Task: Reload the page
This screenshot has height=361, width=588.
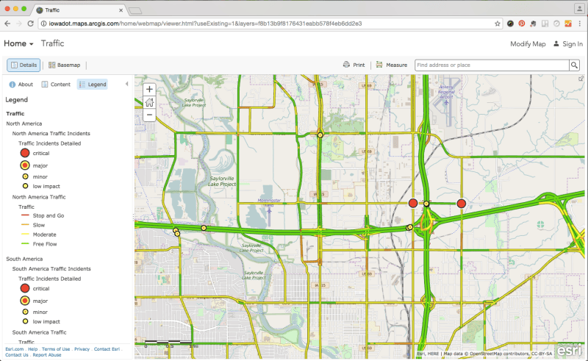Action: click(x=31, y=24)
